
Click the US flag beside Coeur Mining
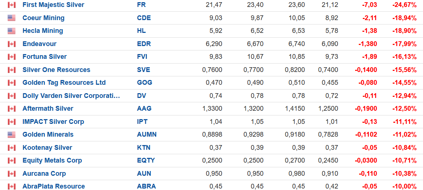click(x=12, y=18)
